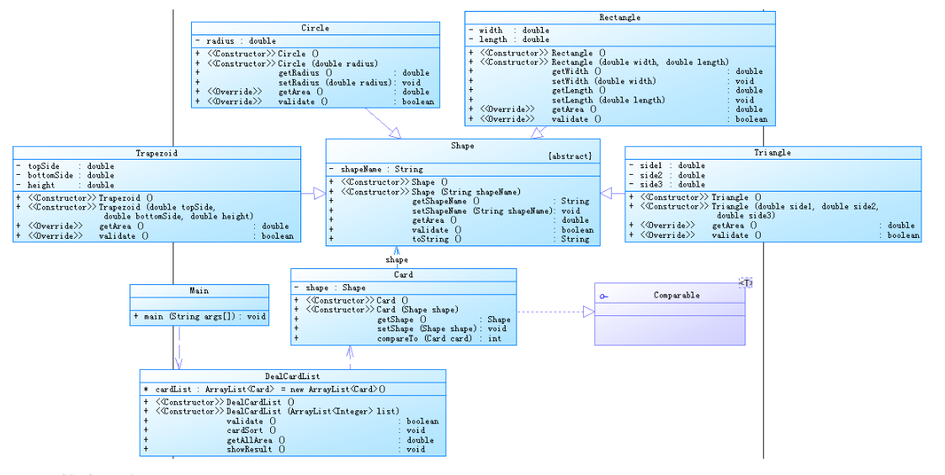Click getWidth () in Rectangle
This screenshot has height=475, width=945.
click(x=576, y=71)
